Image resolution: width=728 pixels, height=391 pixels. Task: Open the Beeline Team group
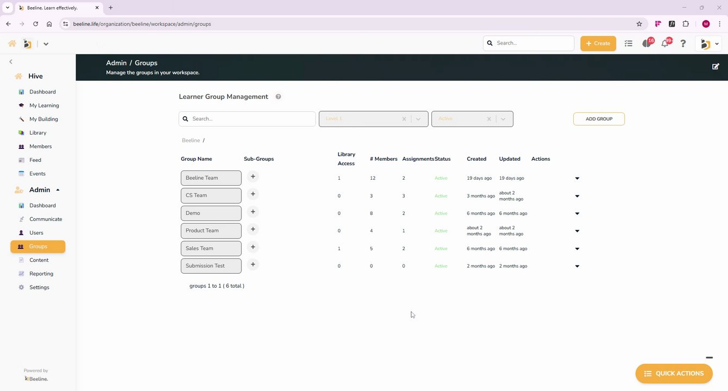click(x=211, y=178)
